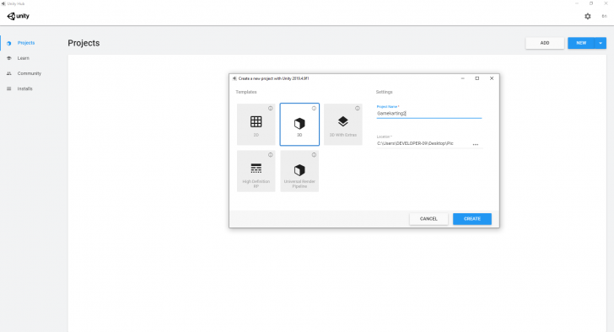Image resolution: width=614 pixels, height=332 pixels.
Task: Browse for location using ellipsis icon
Action: coord(476,144)
